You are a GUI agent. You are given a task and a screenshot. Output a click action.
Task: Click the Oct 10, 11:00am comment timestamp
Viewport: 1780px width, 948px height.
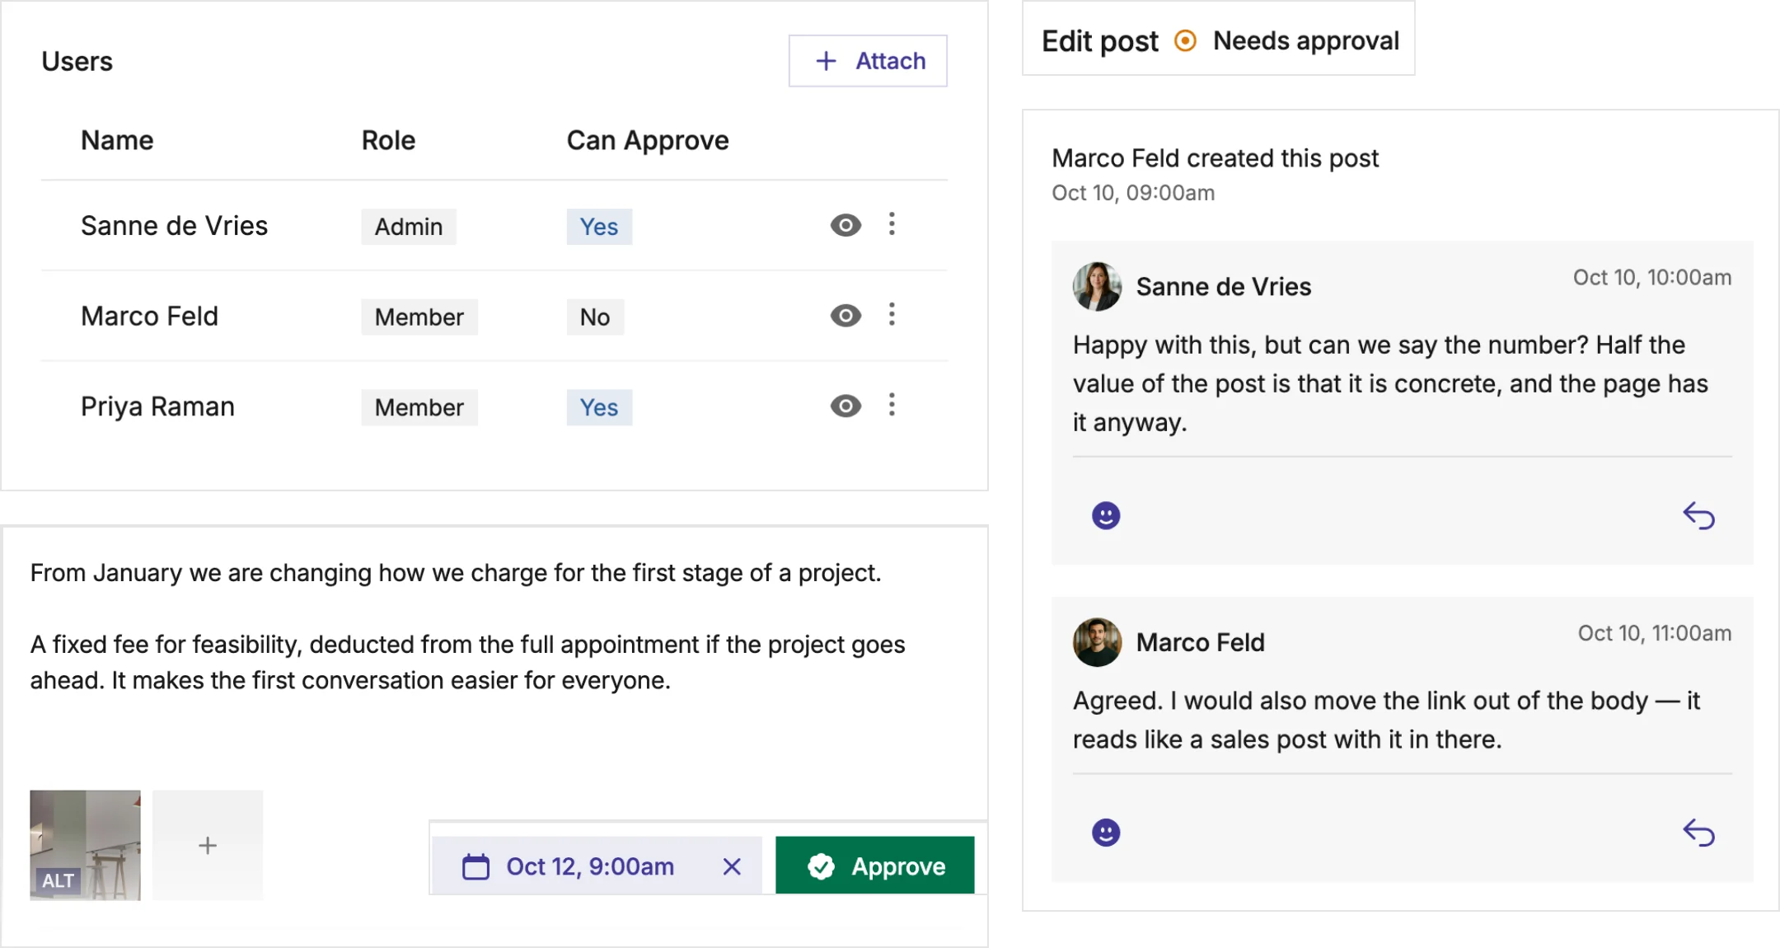coord(1654,633)
